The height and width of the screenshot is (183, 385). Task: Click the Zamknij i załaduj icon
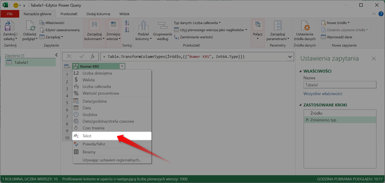pyautogui.click(x=10, y=26)
